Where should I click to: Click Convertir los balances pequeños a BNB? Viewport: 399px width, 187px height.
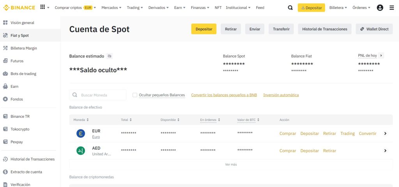point(224,95)
